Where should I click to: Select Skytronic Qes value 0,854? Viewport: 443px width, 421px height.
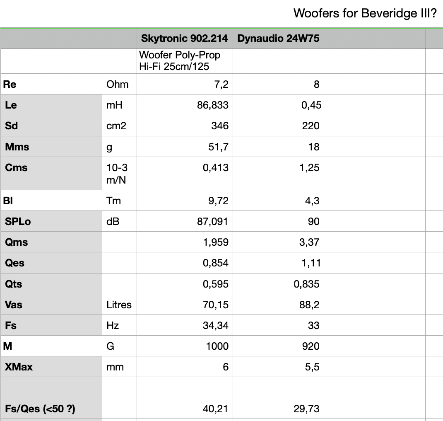[185, 263]
